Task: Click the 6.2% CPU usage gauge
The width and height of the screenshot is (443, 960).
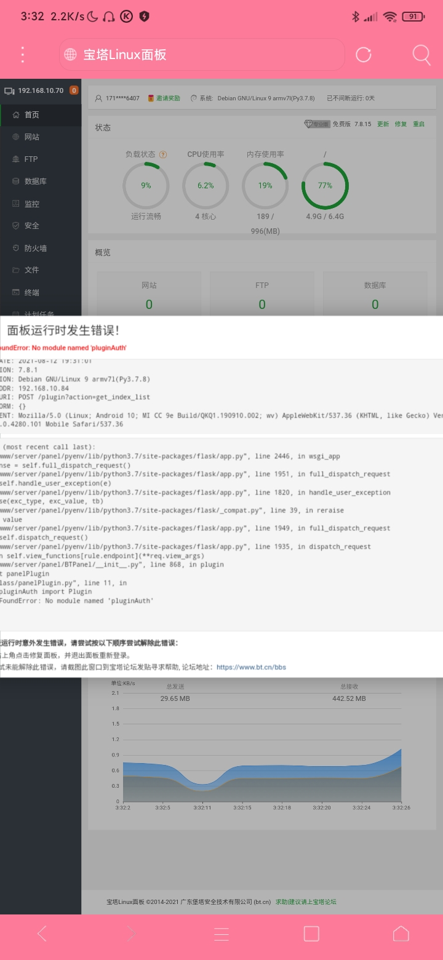Action: pos(206,185)
